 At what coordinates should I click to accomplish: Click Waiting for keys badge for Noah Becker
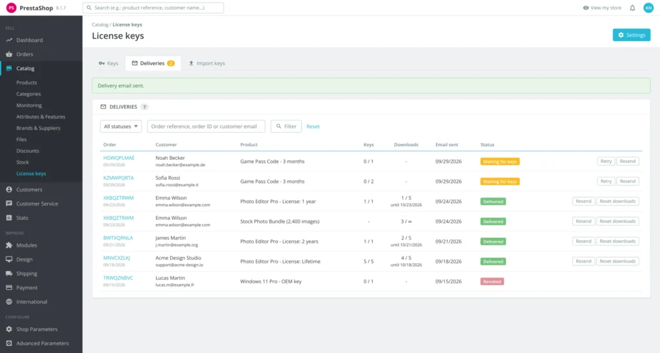(500, 162)
